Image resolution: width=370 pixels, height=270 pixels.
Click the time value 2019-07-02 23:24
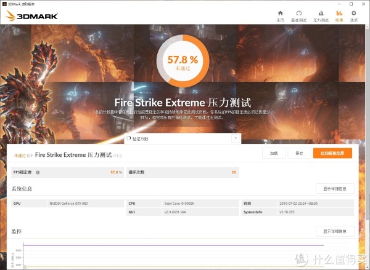(298, 204)
